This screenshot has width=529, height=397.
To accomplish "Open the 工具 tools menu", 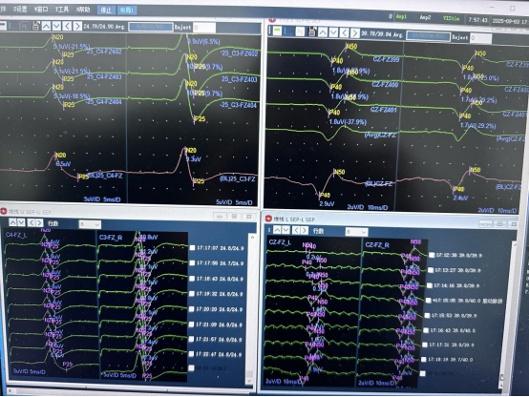I will coord(62,10).
